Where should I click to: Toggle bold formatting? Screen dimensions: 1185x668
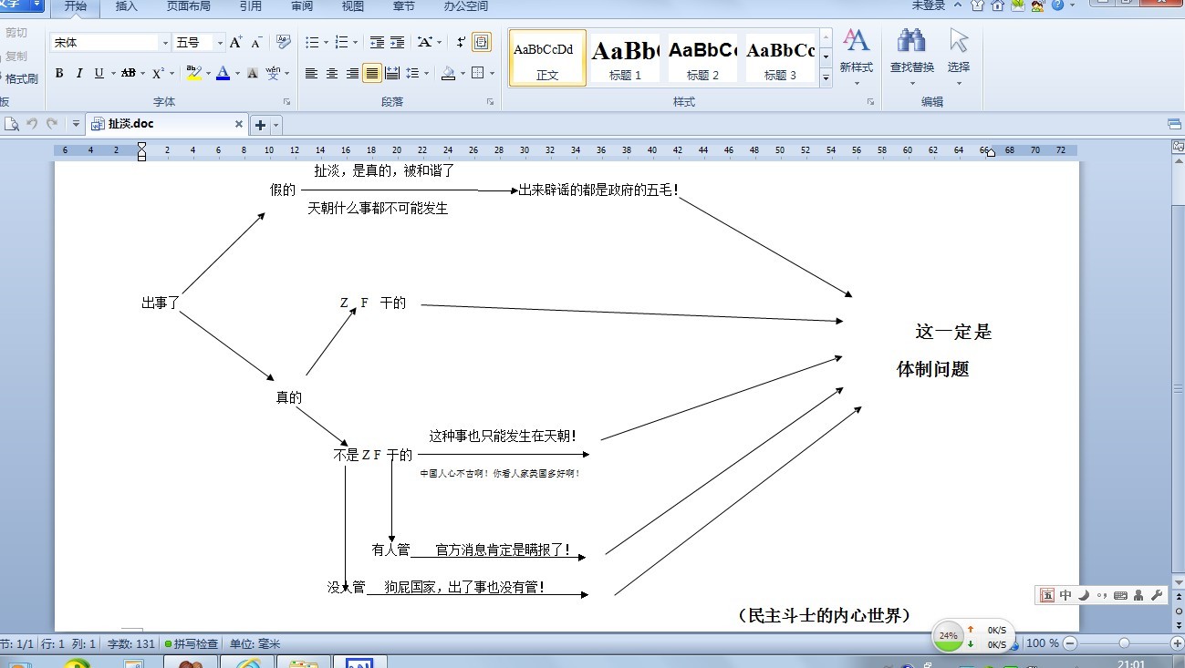[x=59, y=74]
